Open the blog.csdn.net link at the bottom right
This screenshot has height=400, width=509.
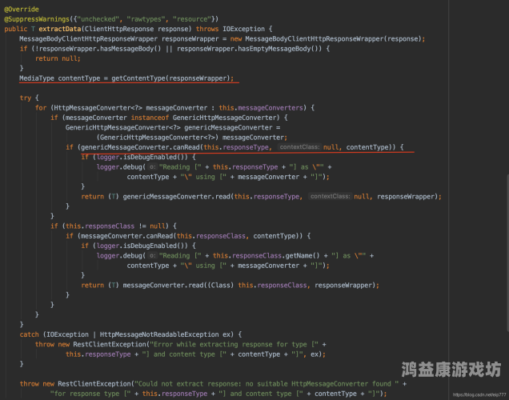tap(479, 395)
